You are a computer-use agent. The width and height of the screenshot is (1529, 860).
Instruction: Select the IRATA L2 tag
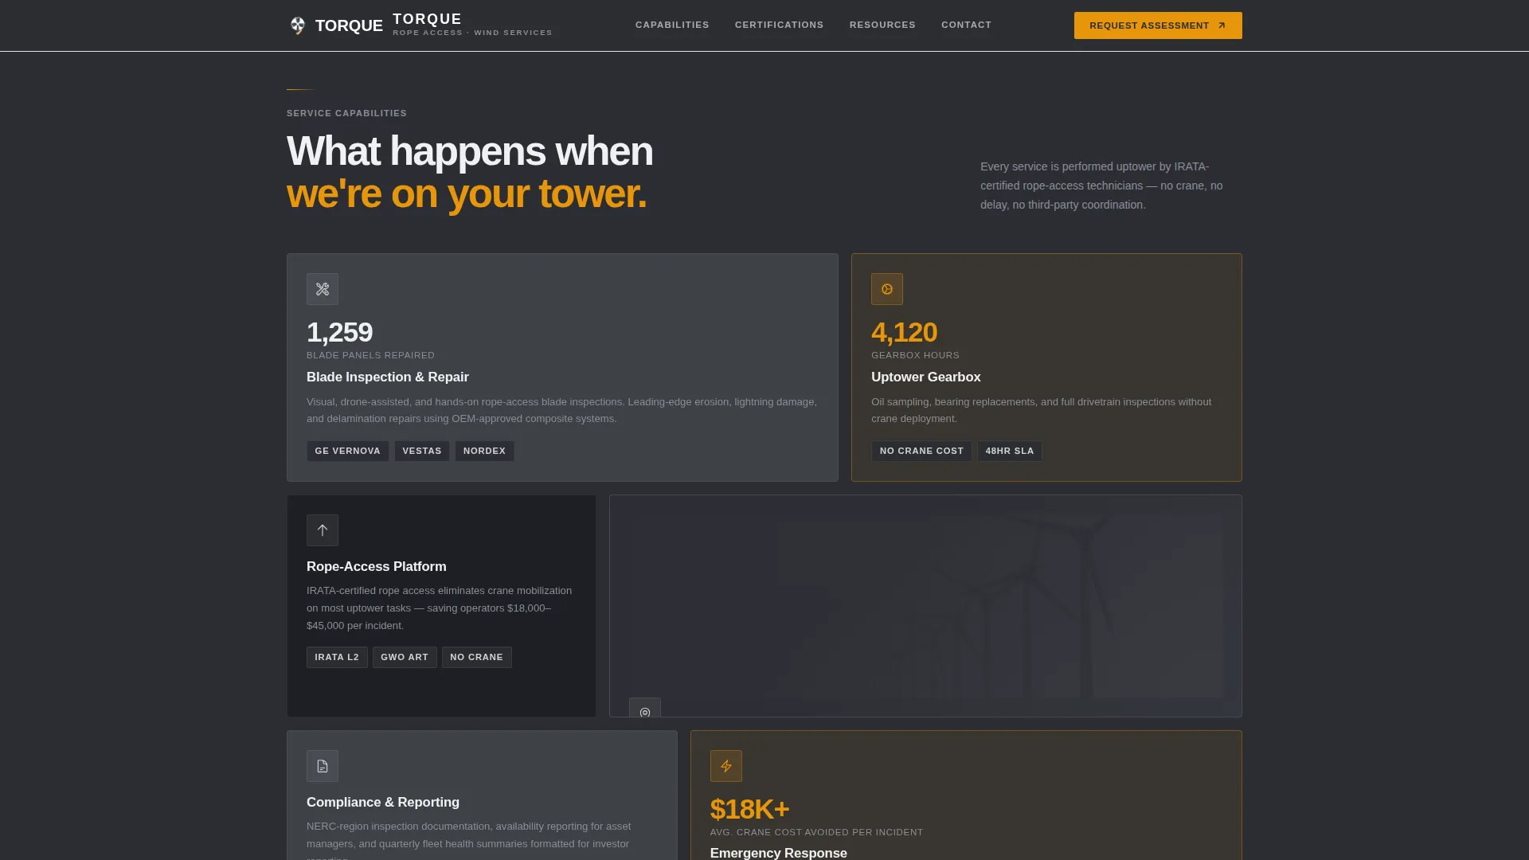(x=337, y=658)
